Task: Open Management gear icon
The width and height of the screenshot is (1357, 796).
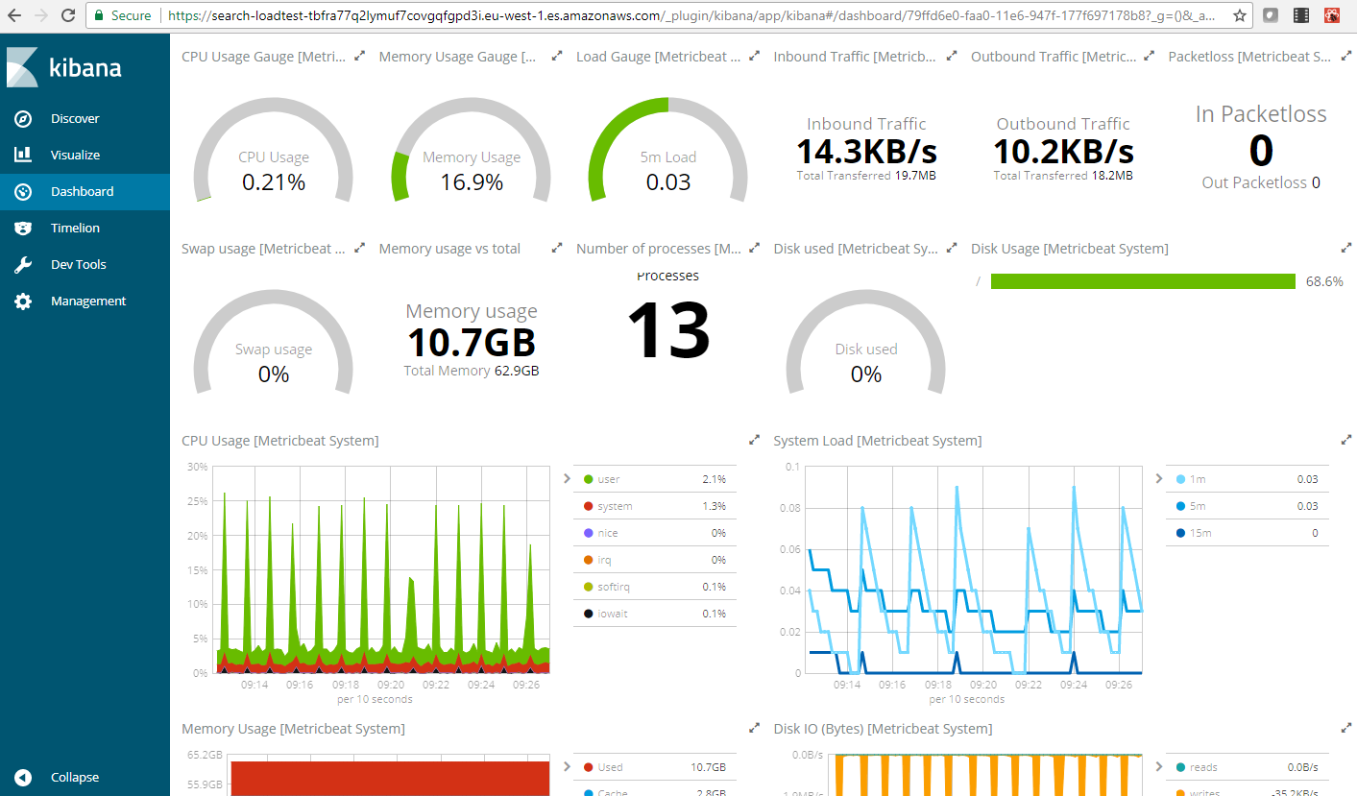Action: point(23,301)
